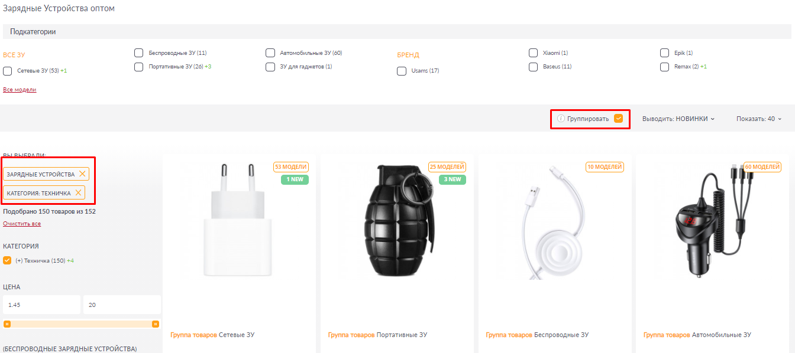Click the 25 МОДЕЛЕЙ badge
This screenshot has width=795, height=353.
pyautogui.click(x=447, y=167)
